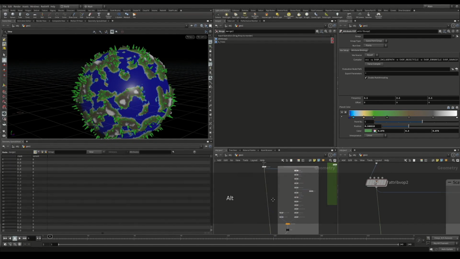Select the Font shelf tool
Image resolution: width=460 pixels, height=259 pixels.
(x=99, y=15)
